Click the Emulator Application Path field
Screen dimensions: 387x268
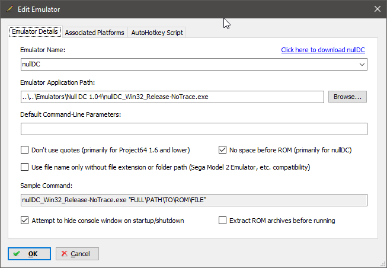tap(172, 97)
